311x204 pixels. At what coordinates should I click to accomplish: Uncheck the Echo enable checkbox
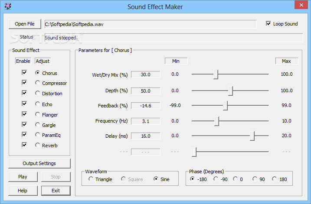pos(24,104)
